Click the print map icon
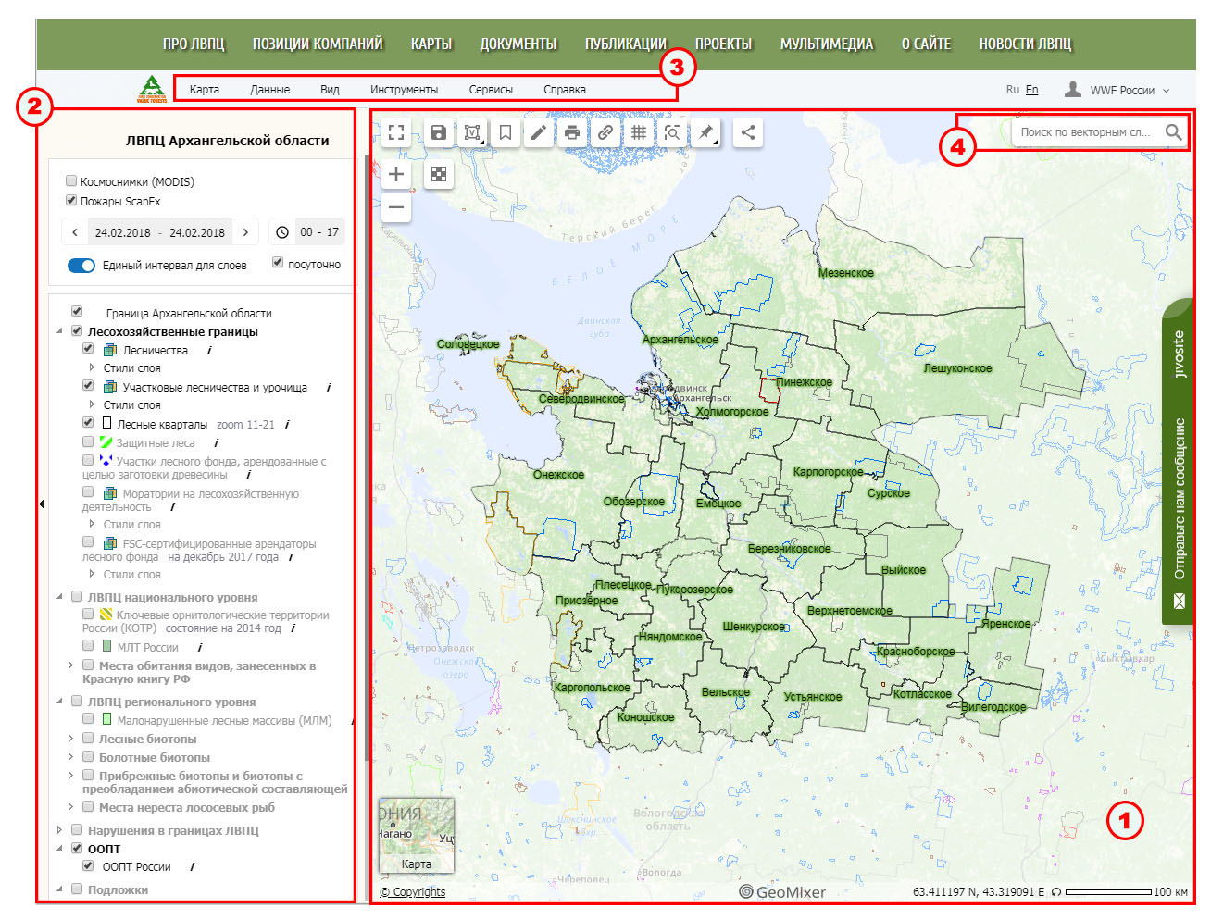Screen dimensions: 1211x920 click(x=572, y=132)
